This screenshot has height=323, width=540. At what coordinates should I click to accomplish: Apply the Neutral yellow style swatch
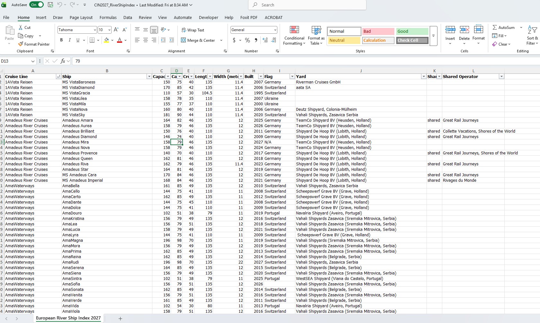coord(344,40)
